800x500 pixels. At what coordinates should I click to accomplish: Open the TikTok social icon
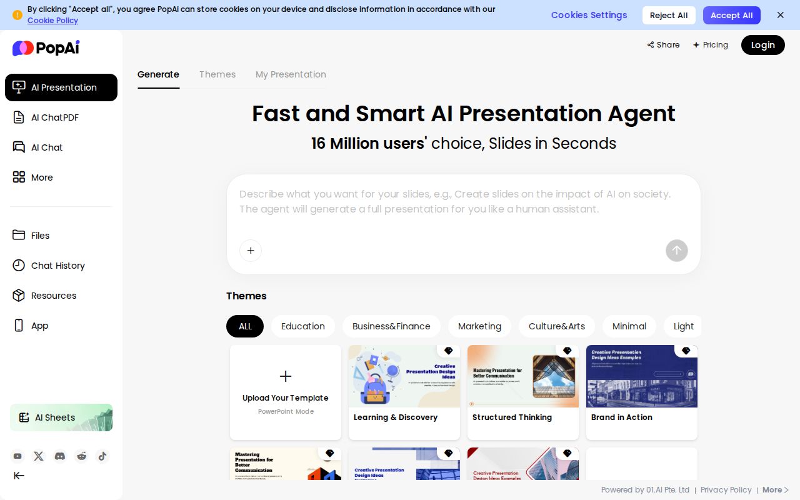(x=102, y=456)
